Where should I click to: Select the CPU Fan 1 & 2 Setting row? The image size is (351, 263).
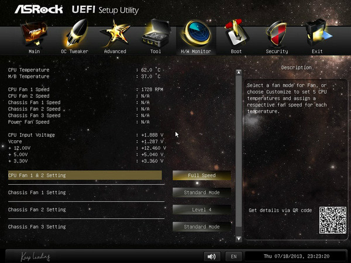[x=84, y=175]
